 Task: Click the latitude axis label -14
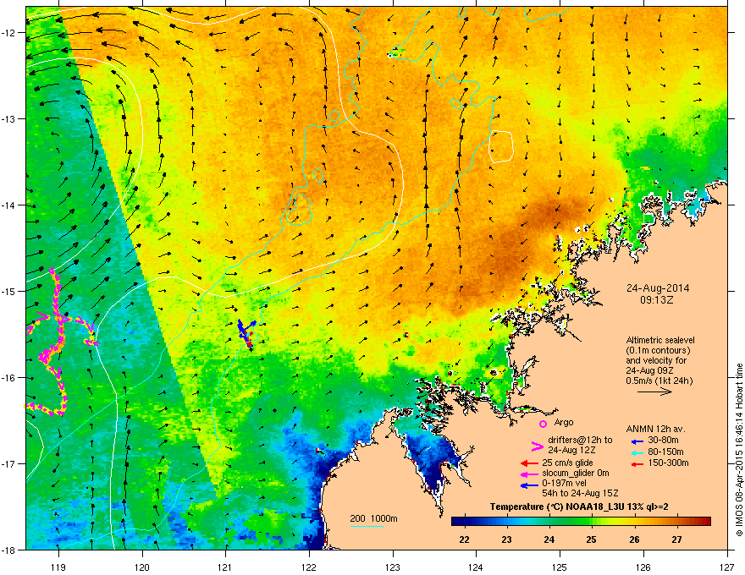8,205
